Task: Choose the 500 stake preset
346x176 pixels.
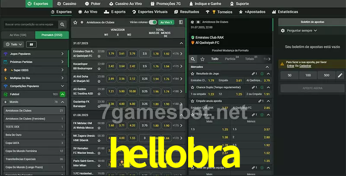Action: pyautogui.click(x=327, y=75)
